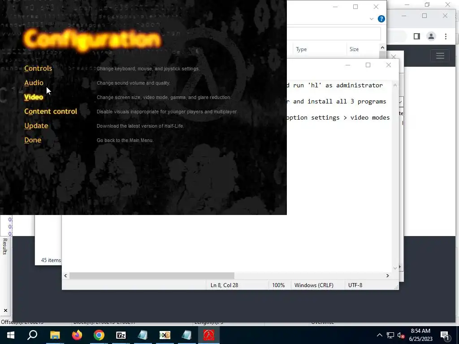Choose Update in the Half-Life menu
Viewport: 459px width, 344px height.
36,126
